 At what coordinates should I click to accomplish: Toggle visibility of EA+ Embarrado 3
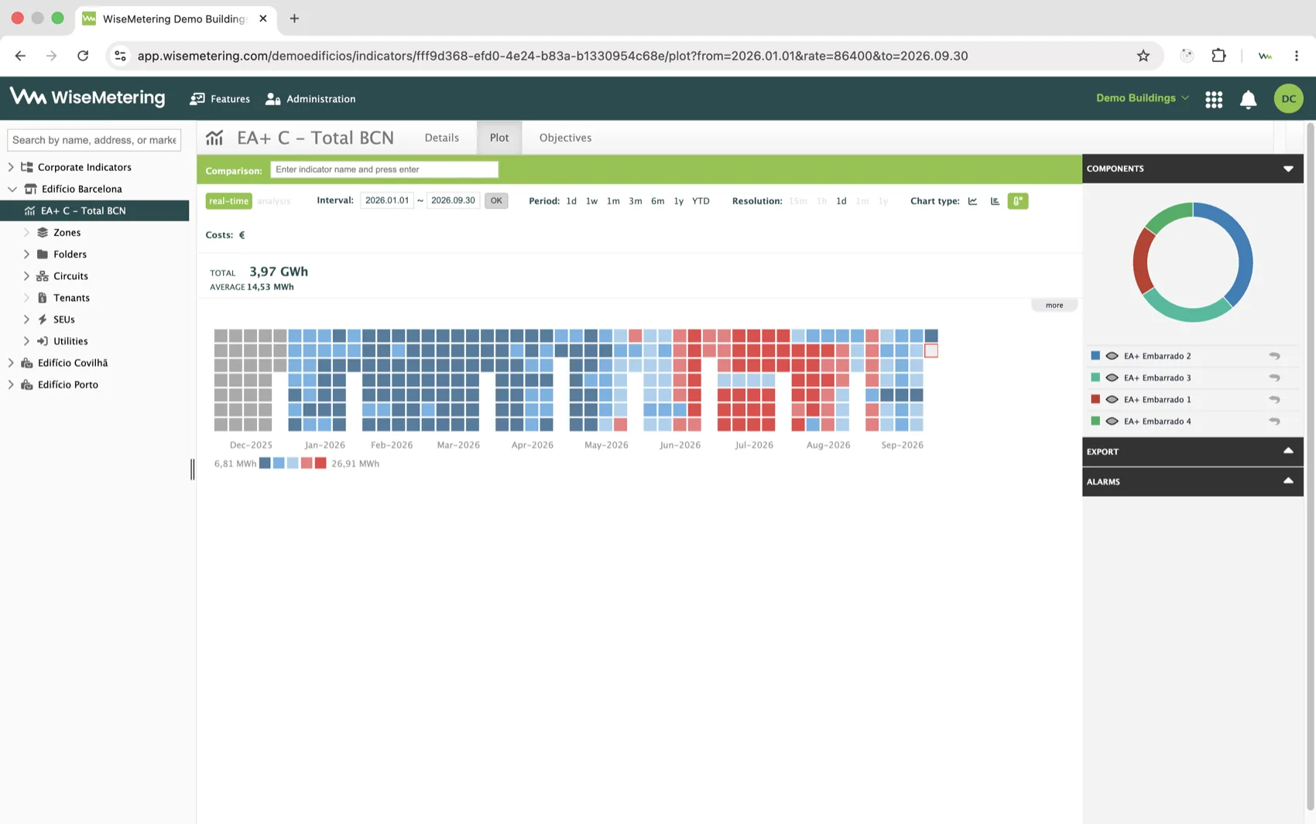tap(1112, 378)
